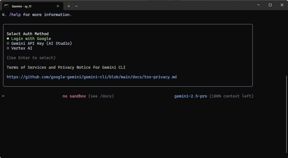Switch to the Gemini - sy_11 tab title

pyautogui.click(x=21, y=6)
